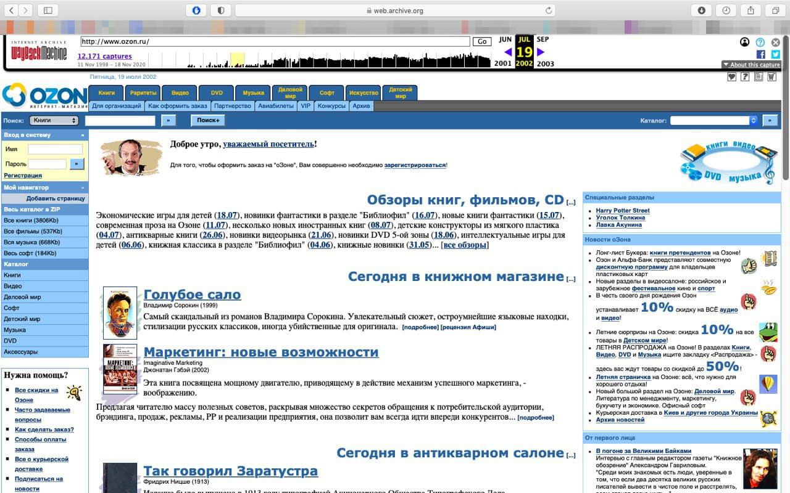Click the heart favorites icon
The image size is (790, 493).
(732, 76)
